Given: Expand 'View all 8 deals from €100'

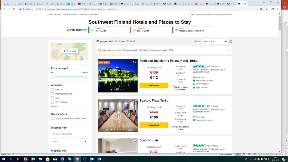Looking at the screenshot, I should [x=180, y=128].
